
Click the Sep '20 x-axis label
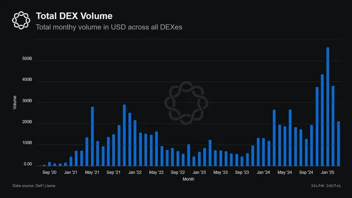(x=49, y=173)
